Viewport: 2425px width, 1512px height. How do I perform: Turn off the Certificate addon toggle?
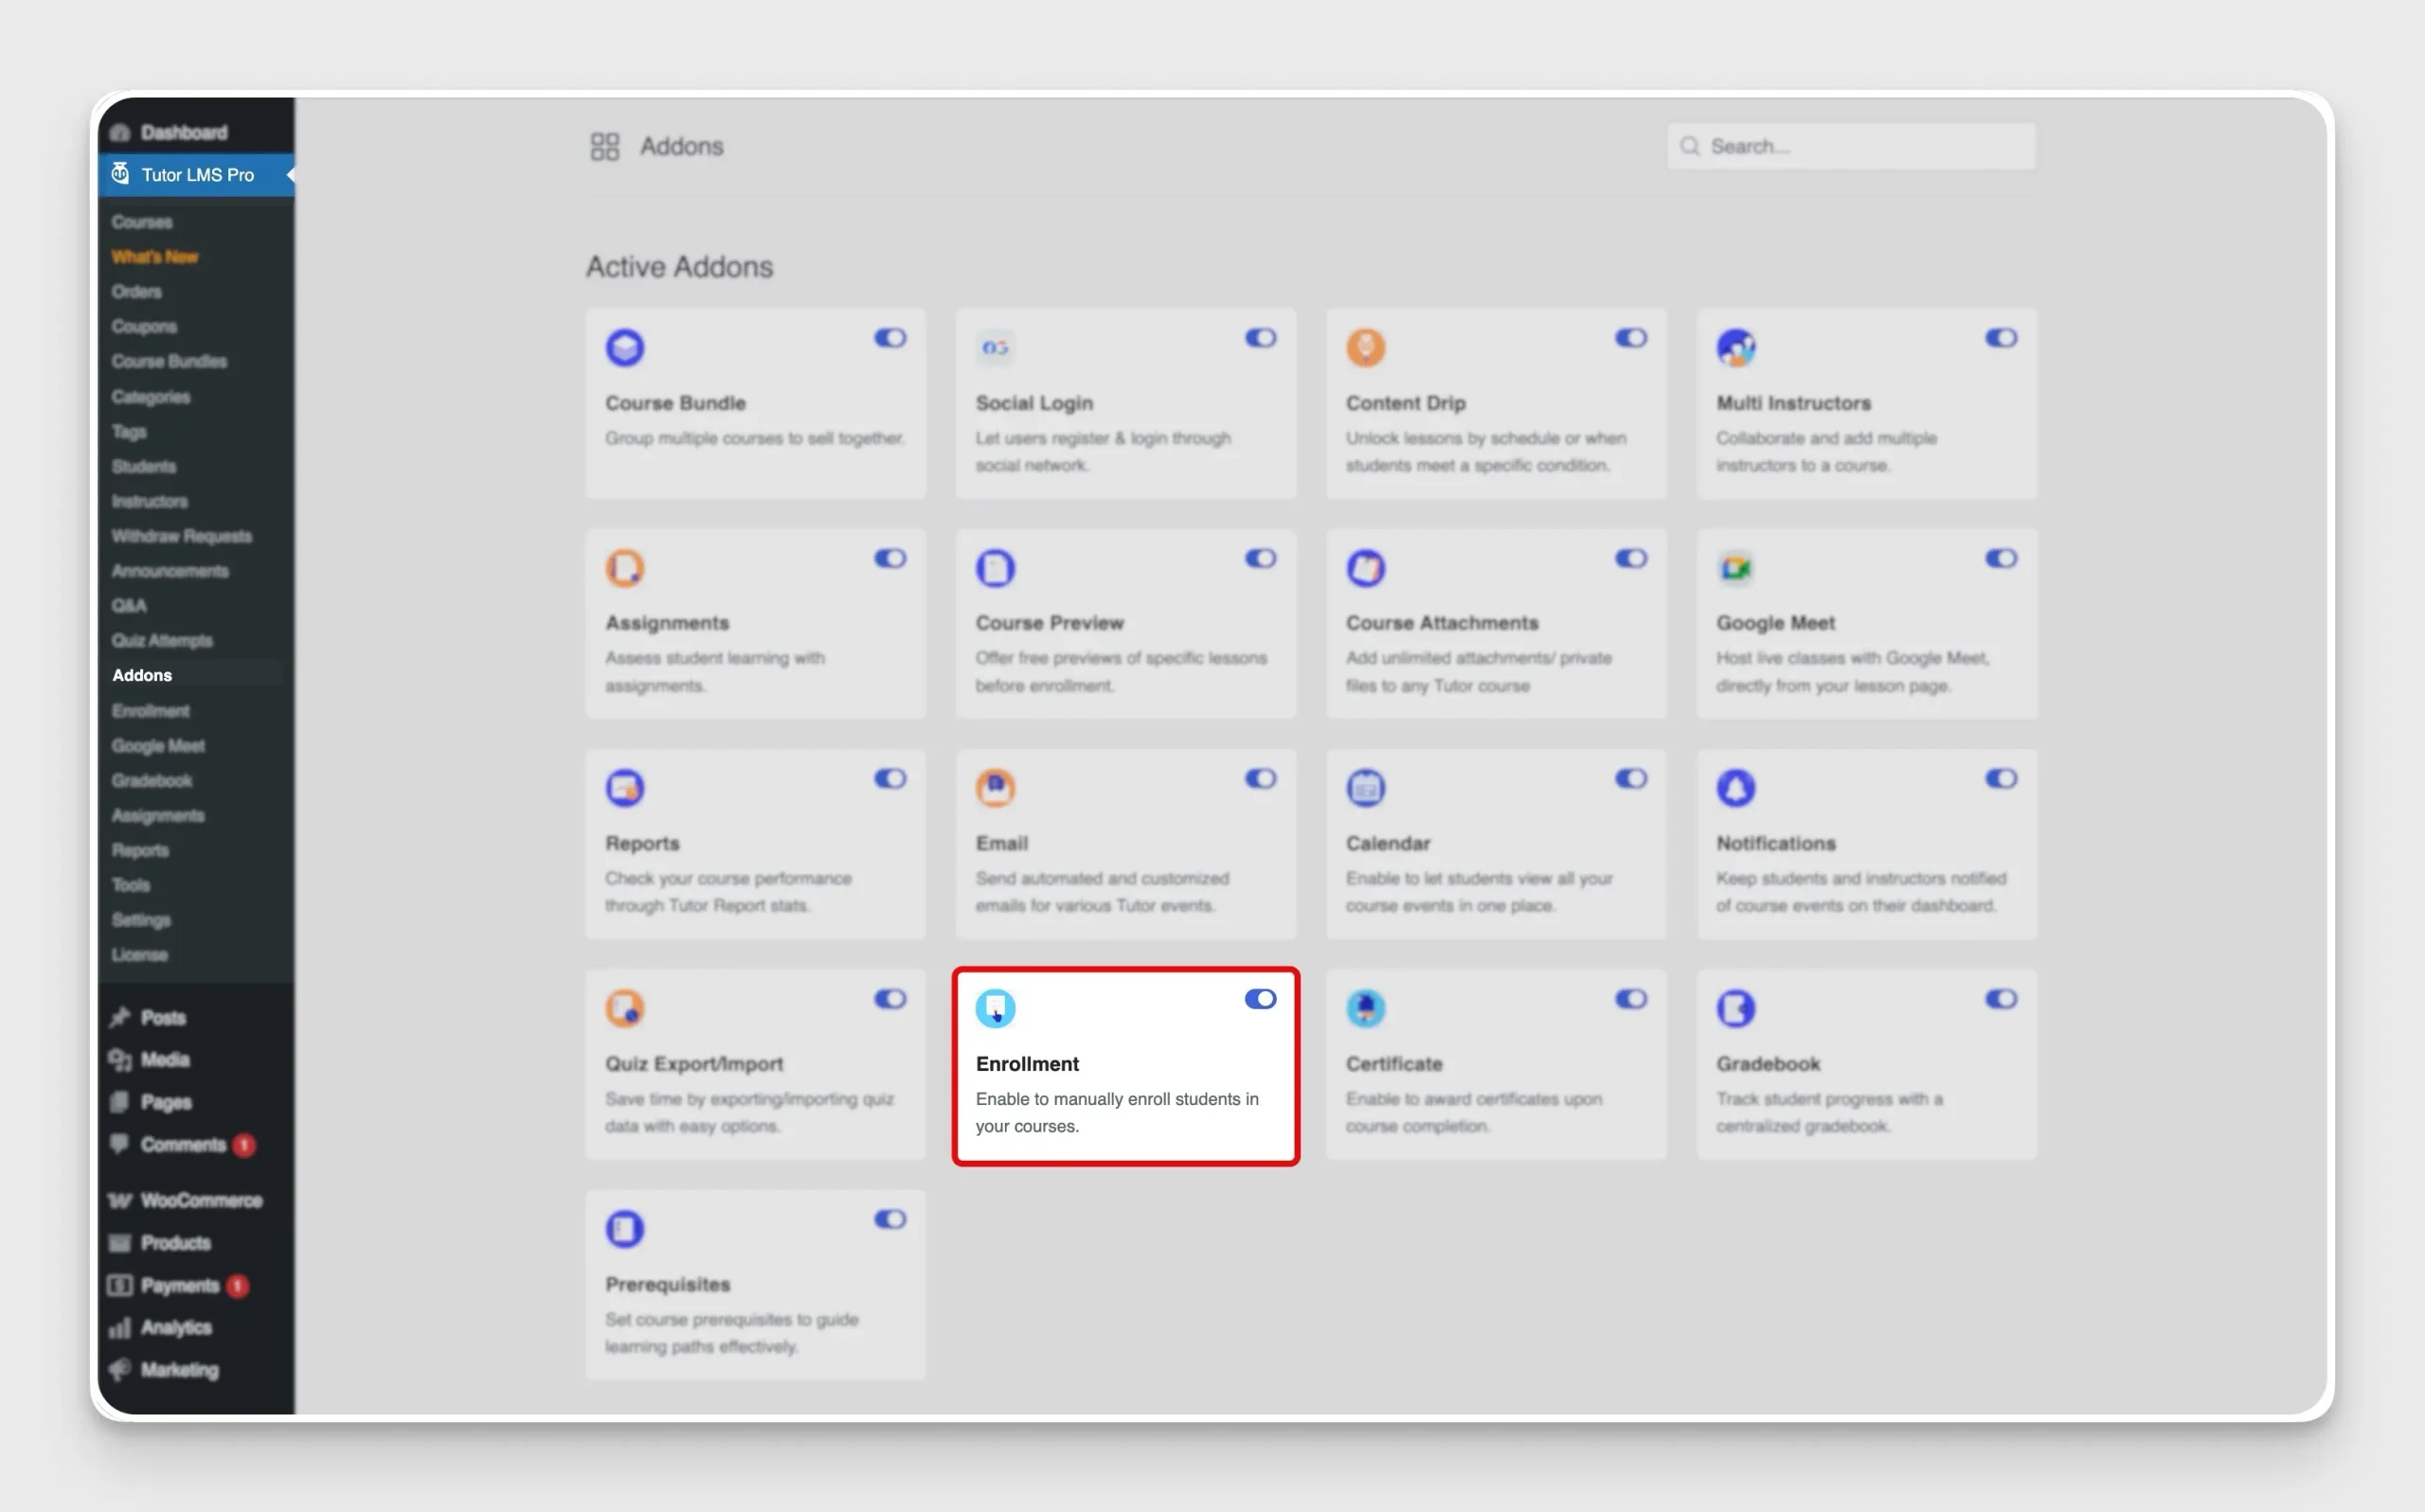click(1630, 999)
